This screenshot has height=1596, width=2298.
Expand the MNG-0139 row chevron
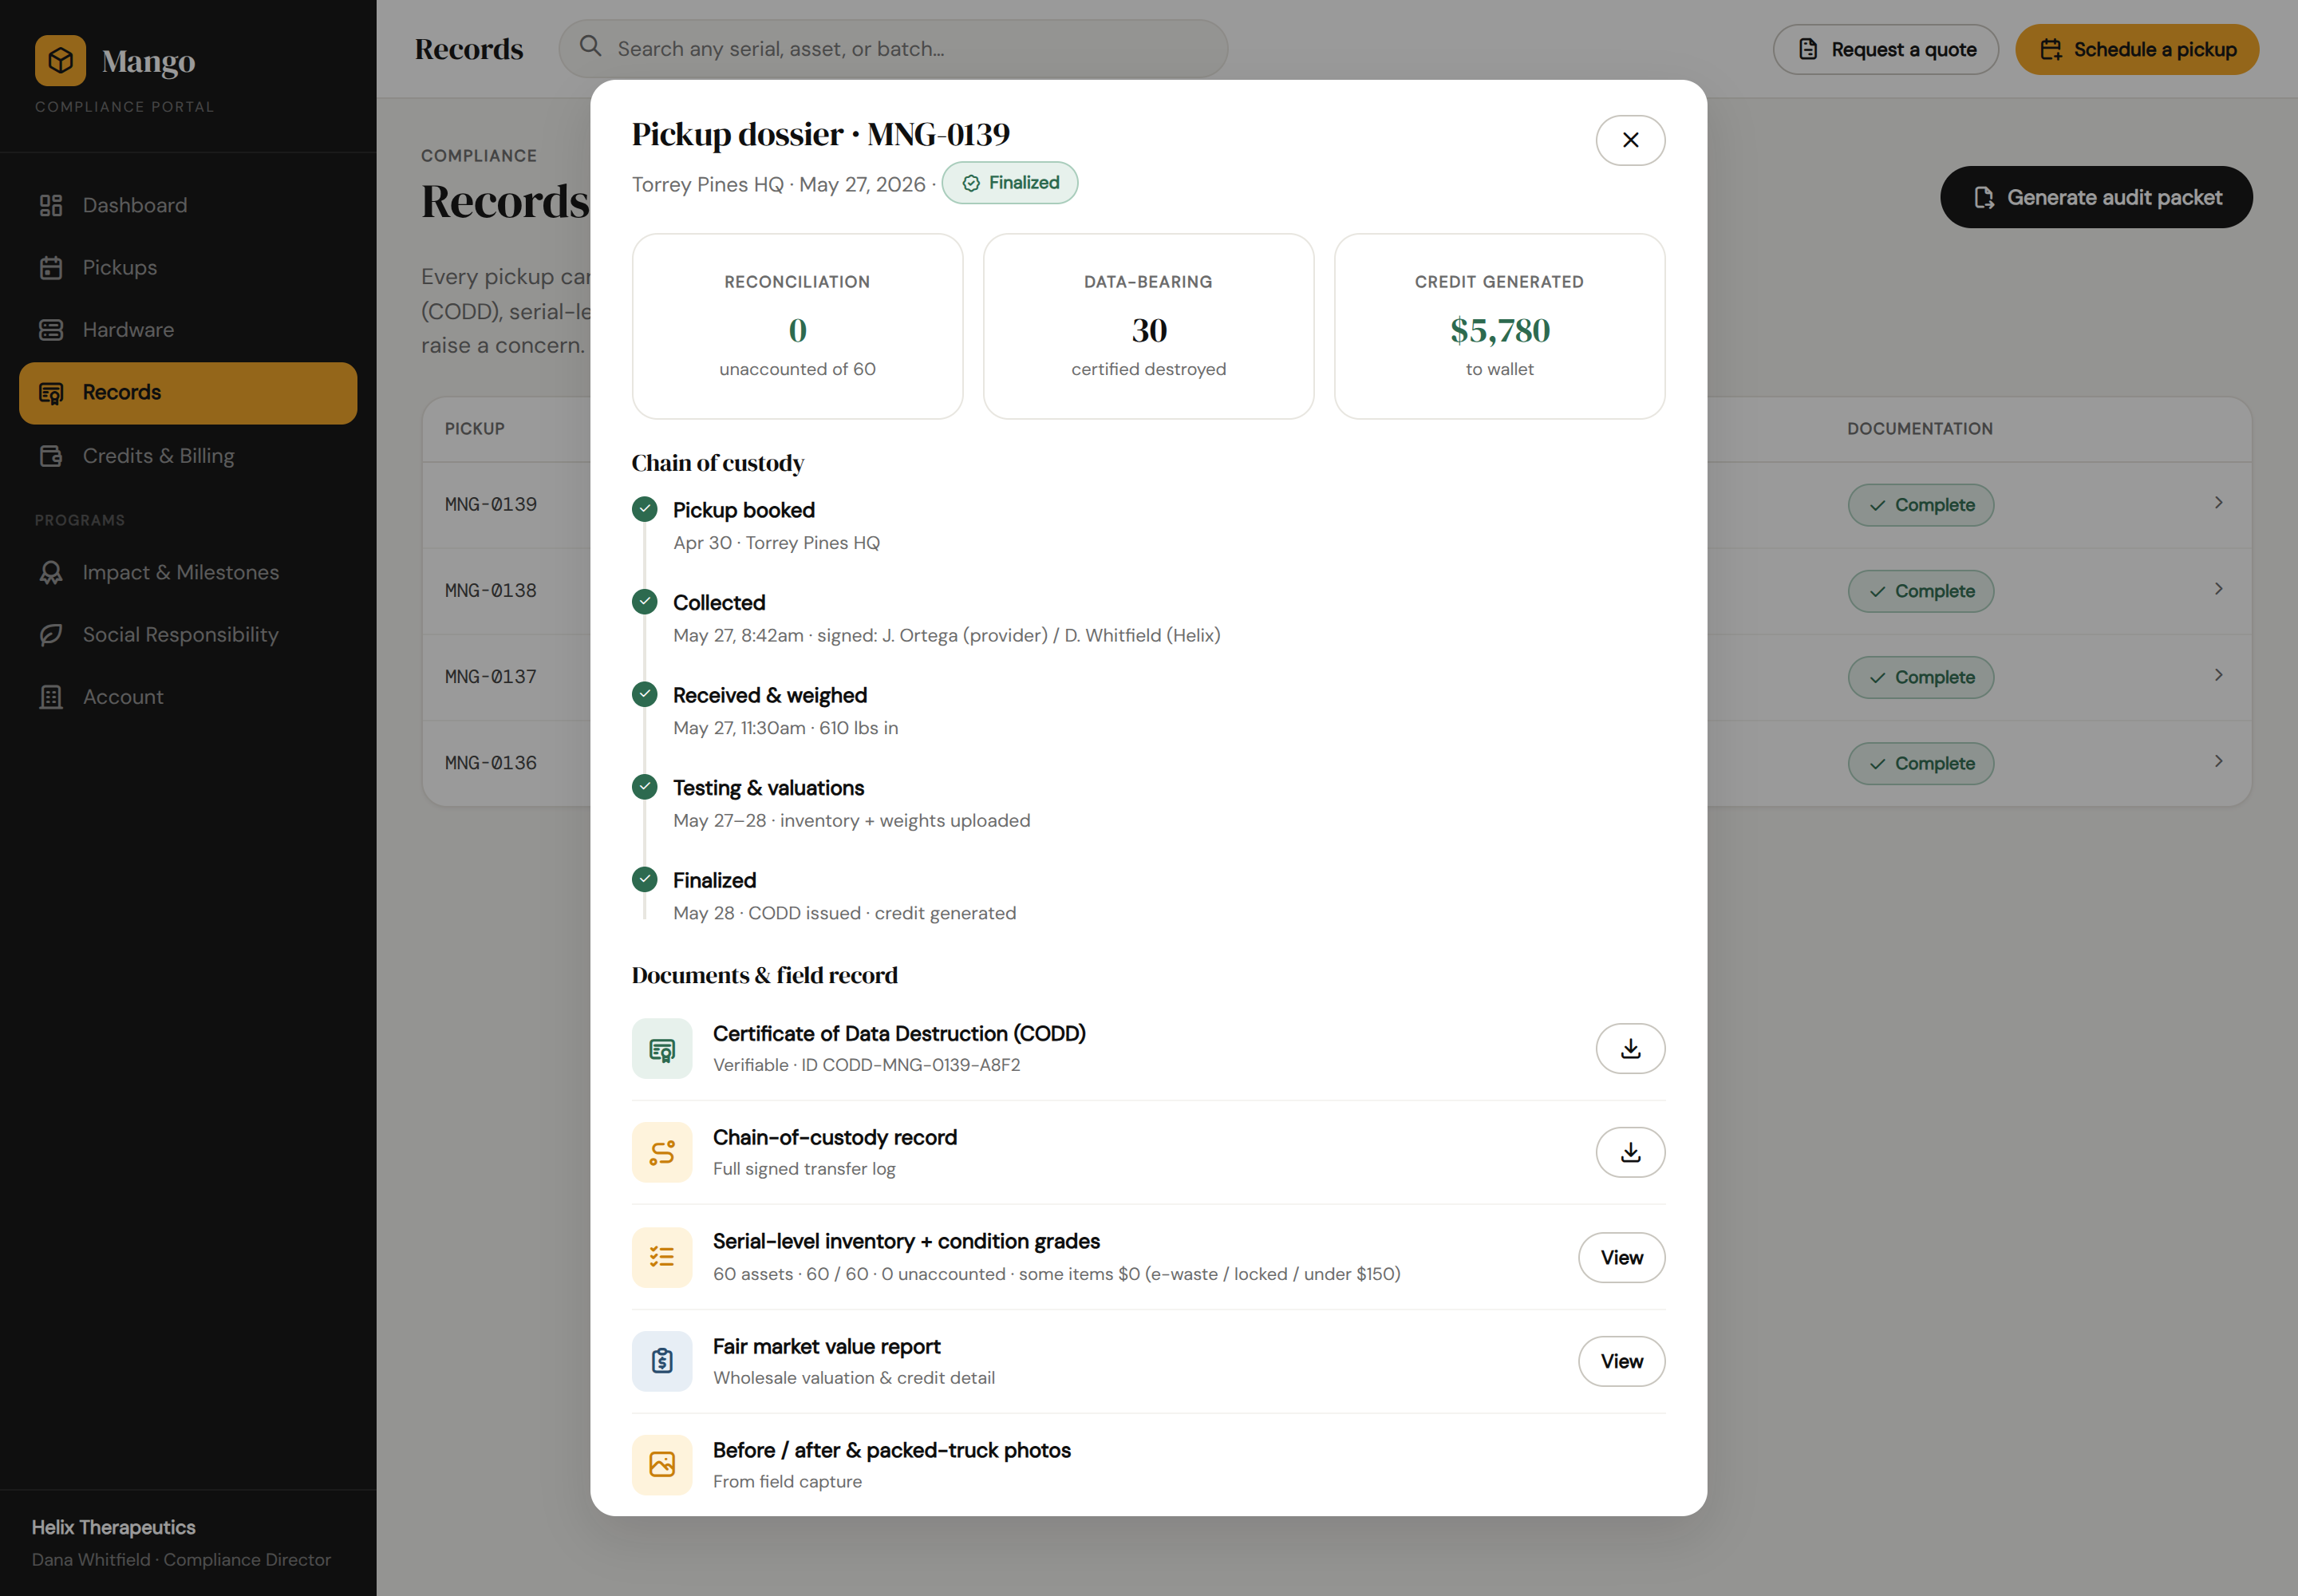pos(2218,503)
